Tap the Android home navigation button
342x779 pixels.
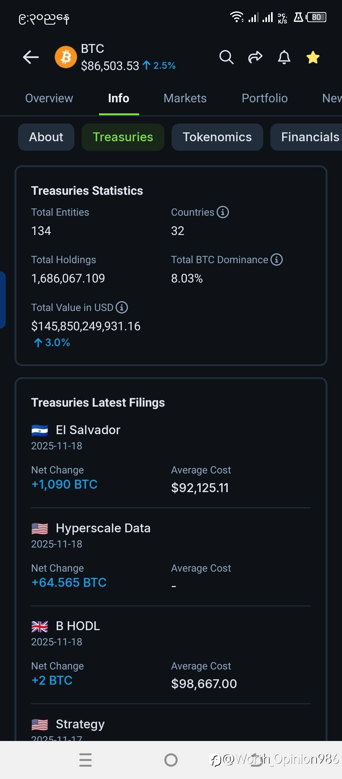pyautogui.click(x=171, y=760)
